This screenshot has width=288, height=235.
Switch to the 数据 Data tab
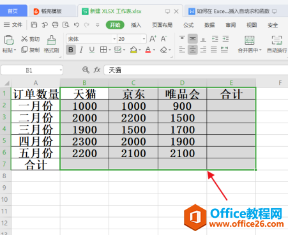pos(209,25)
